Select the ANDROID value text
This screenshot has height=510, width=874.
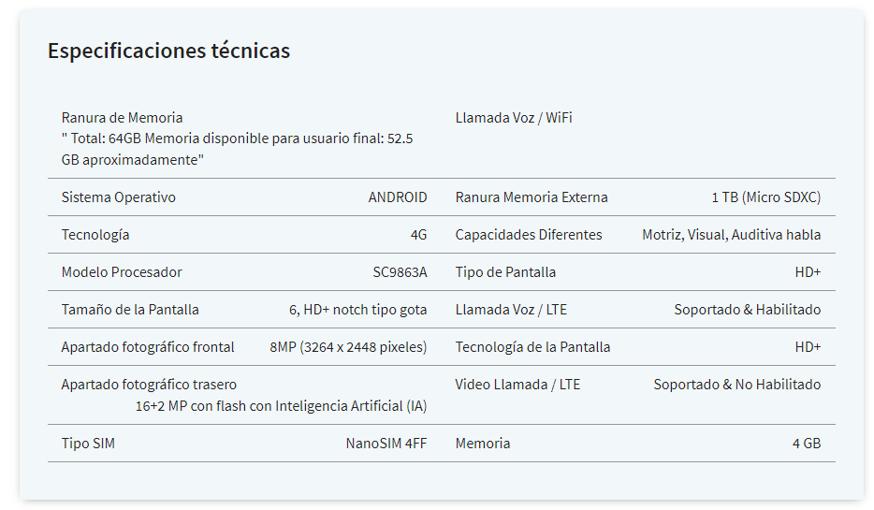coord(398,197)
